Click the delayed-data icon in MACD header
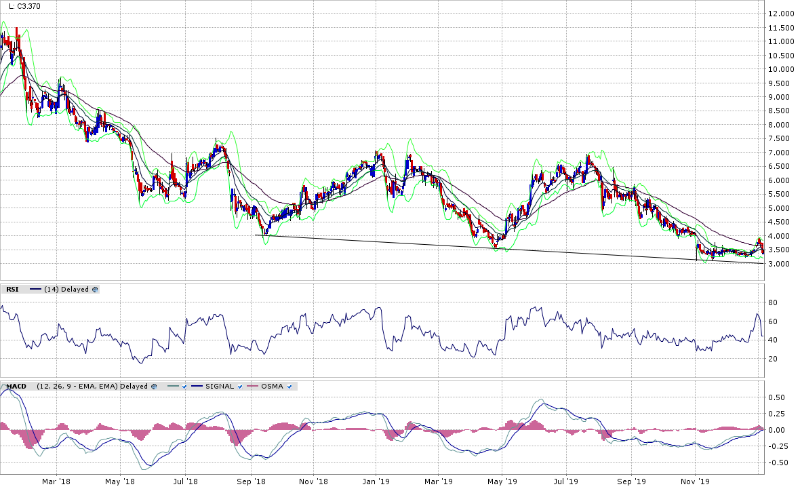800x491 pixels. coord(153,387)
